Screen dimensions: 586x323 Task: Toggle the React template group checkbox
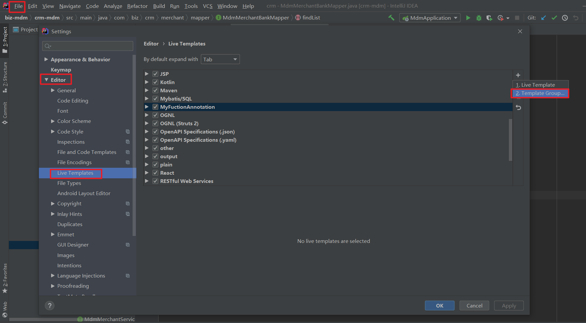tap(155, 173)
